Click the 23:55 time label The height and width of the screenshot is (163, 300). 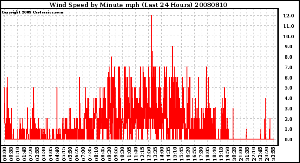(273, 154)
